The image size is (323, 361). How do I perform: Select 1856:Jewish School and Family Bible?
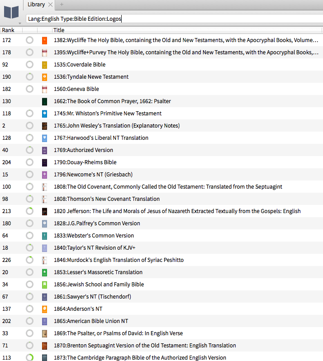[99, 284]
